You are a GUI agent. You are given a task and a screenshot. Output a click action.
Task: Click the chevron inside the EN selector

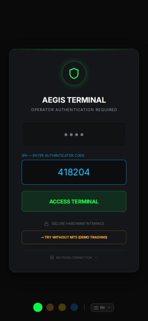click(x=109, y=307)
